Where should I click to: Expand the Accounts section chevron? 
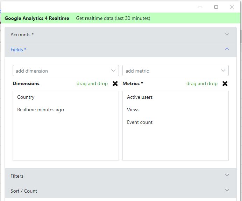227,34
